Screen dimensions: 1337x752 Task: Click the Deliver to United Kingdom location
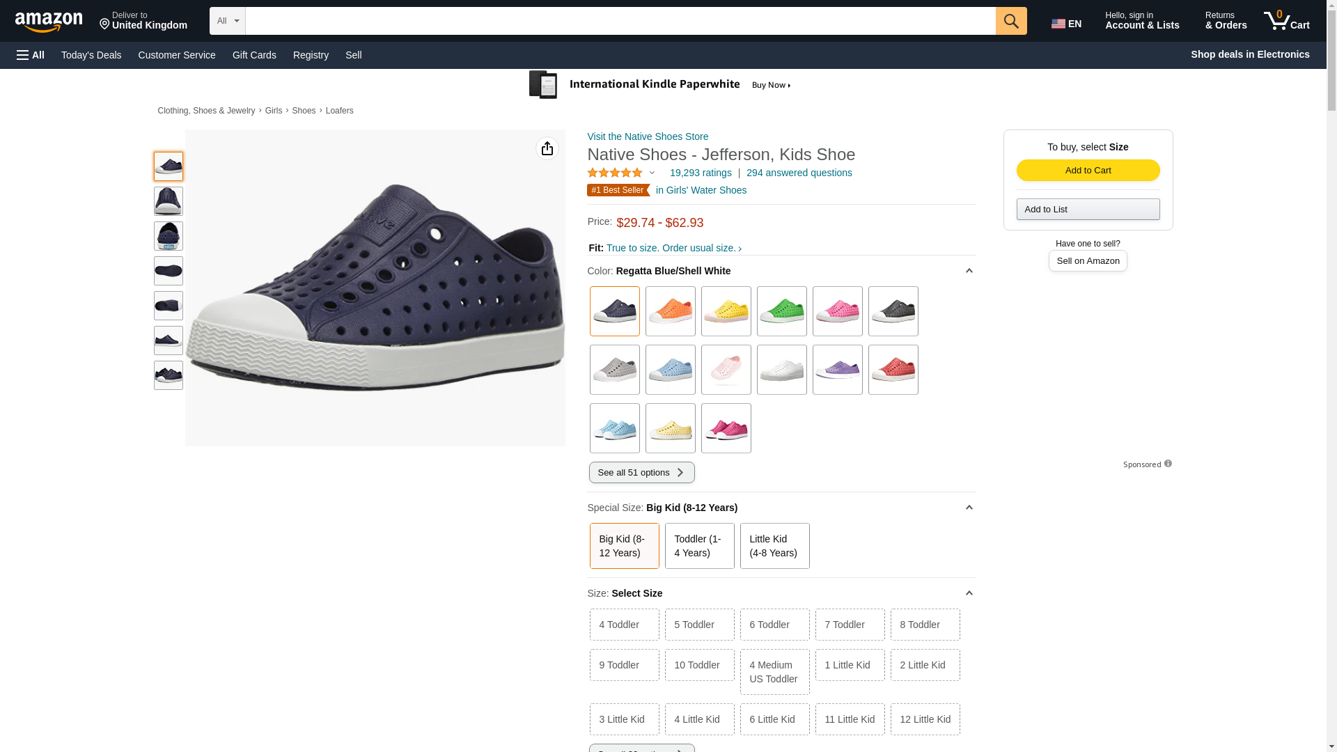pyautogui.click(x=143, y=21)
